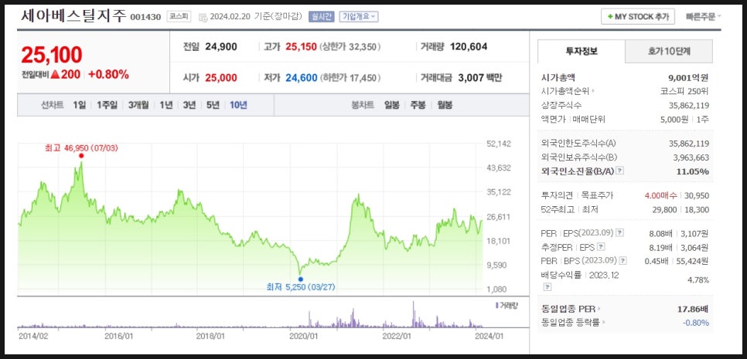This screenshot has width=747, height=359.
Task: Click the 동일업종 등락률 value -0.80%
Action: (x=697, y=323)
